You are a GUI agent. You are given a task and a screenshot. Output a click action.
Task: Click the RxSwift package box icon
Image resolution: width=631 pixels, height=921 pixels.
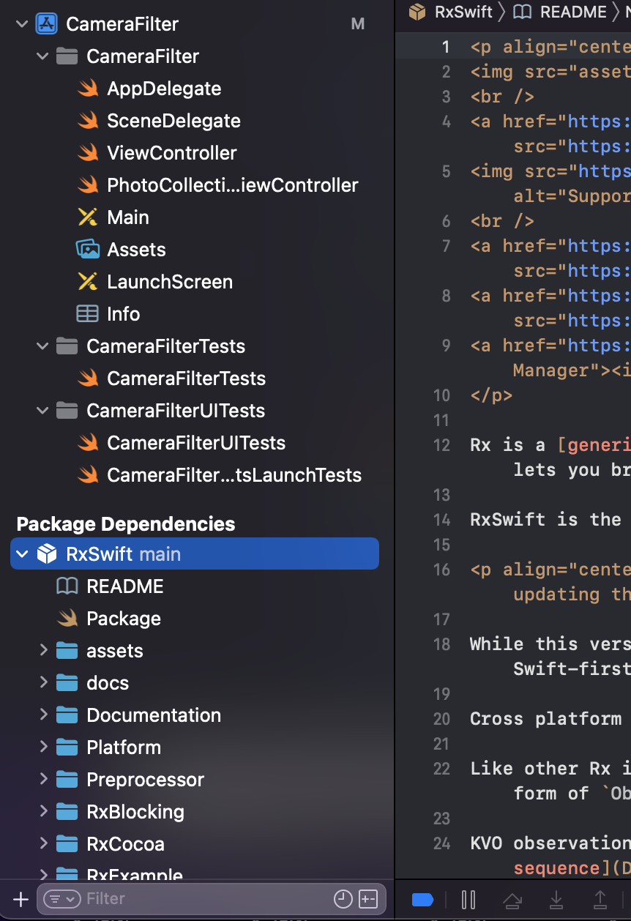(47, 554)
